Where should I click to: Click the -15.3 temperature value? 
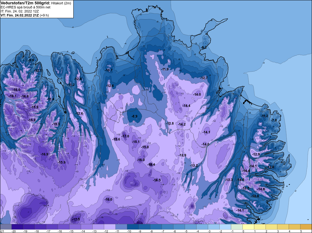(56, 124)
